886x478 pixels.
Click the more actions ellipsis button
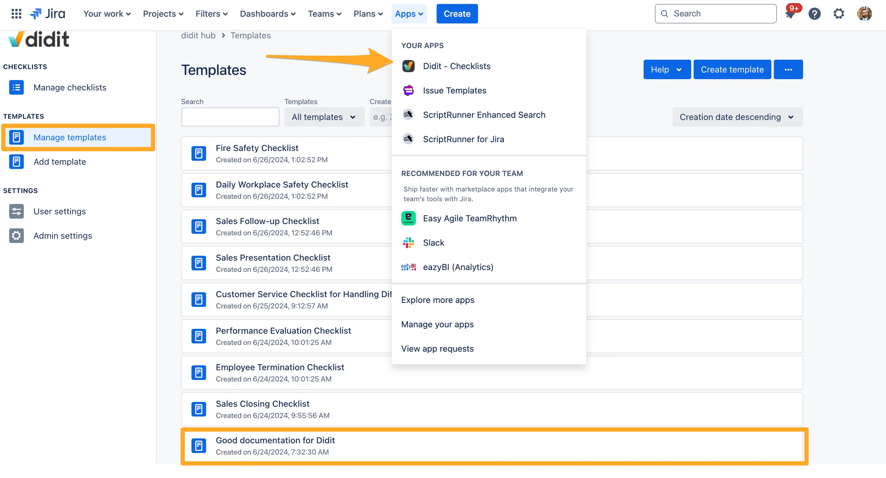(x=788, y=69)
